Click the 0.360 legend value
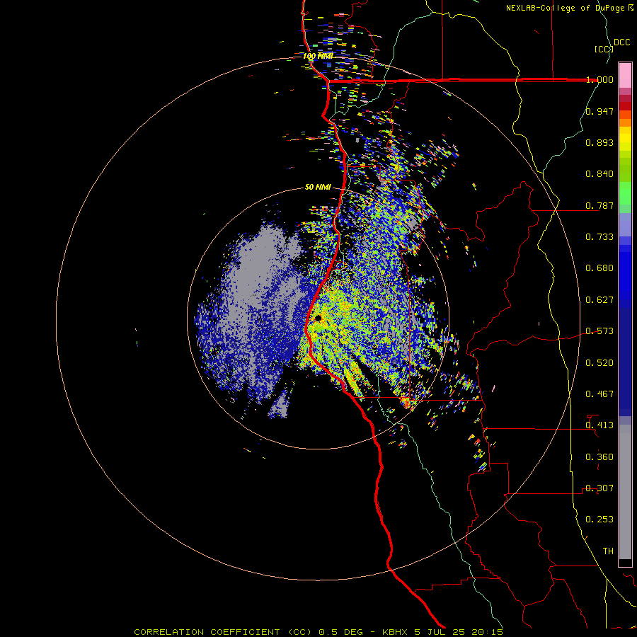Image resolution: width=637 pixels, height=637 pixels. (599, 457)
